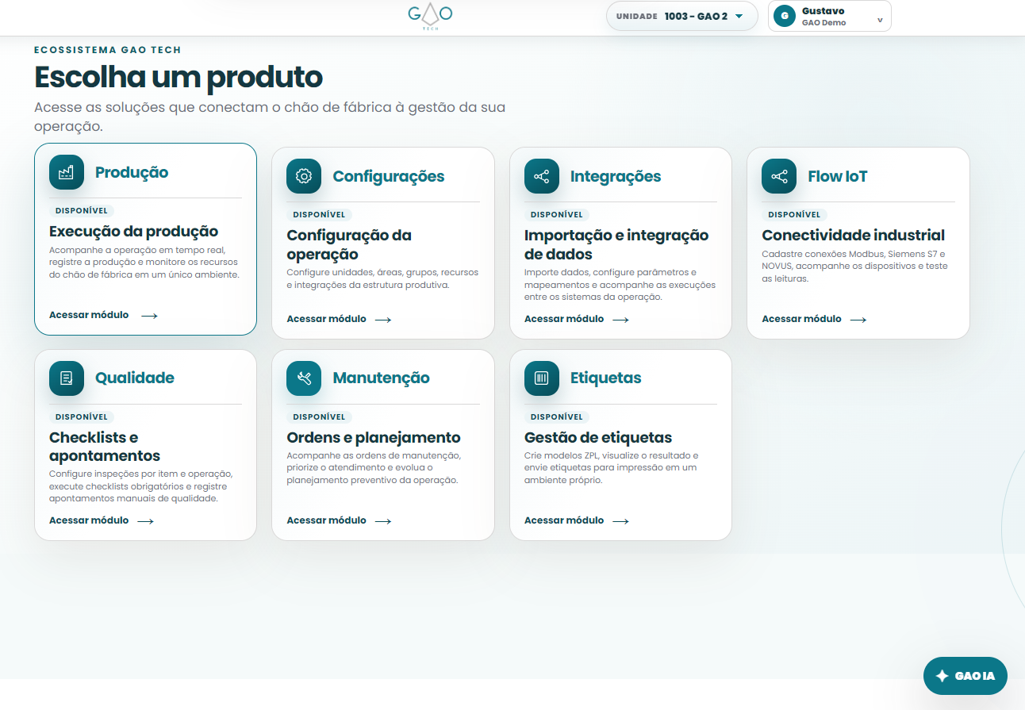Expand the Gustavo user menu chevron

(880, 20)
